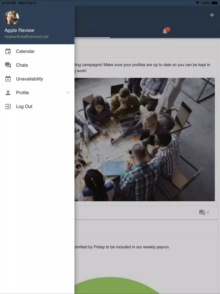Select Unavailability in the drawer
The height and width of the screenshot is (294, 220).
click(x=37, y=79)
